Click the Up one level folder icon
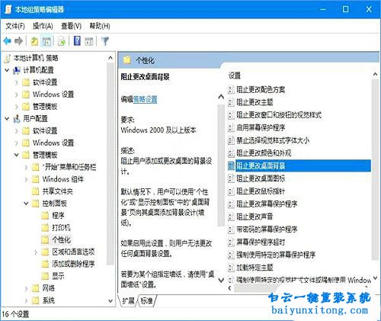 click(x=34, y=41)
